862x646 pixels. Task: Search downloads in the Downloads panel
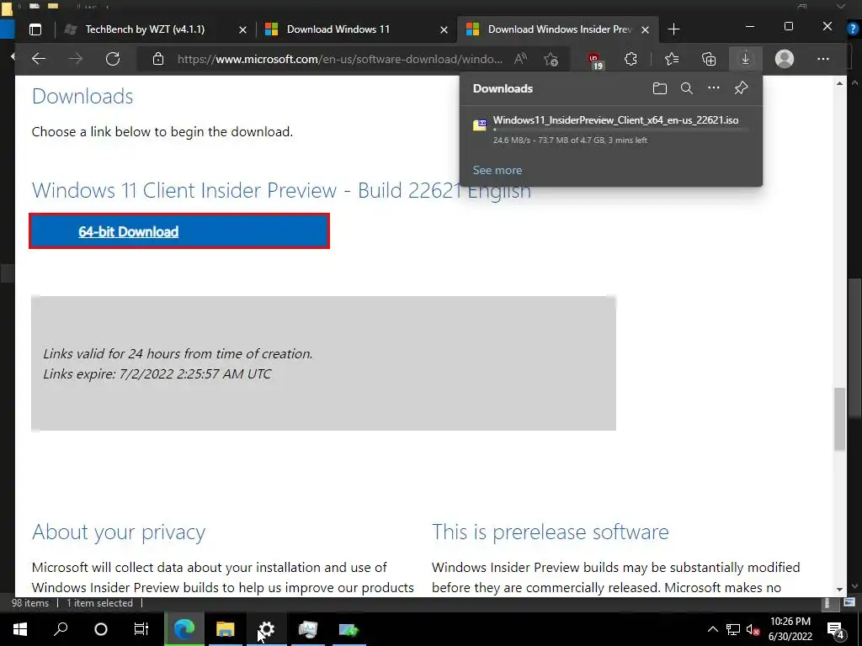[687, 88]
